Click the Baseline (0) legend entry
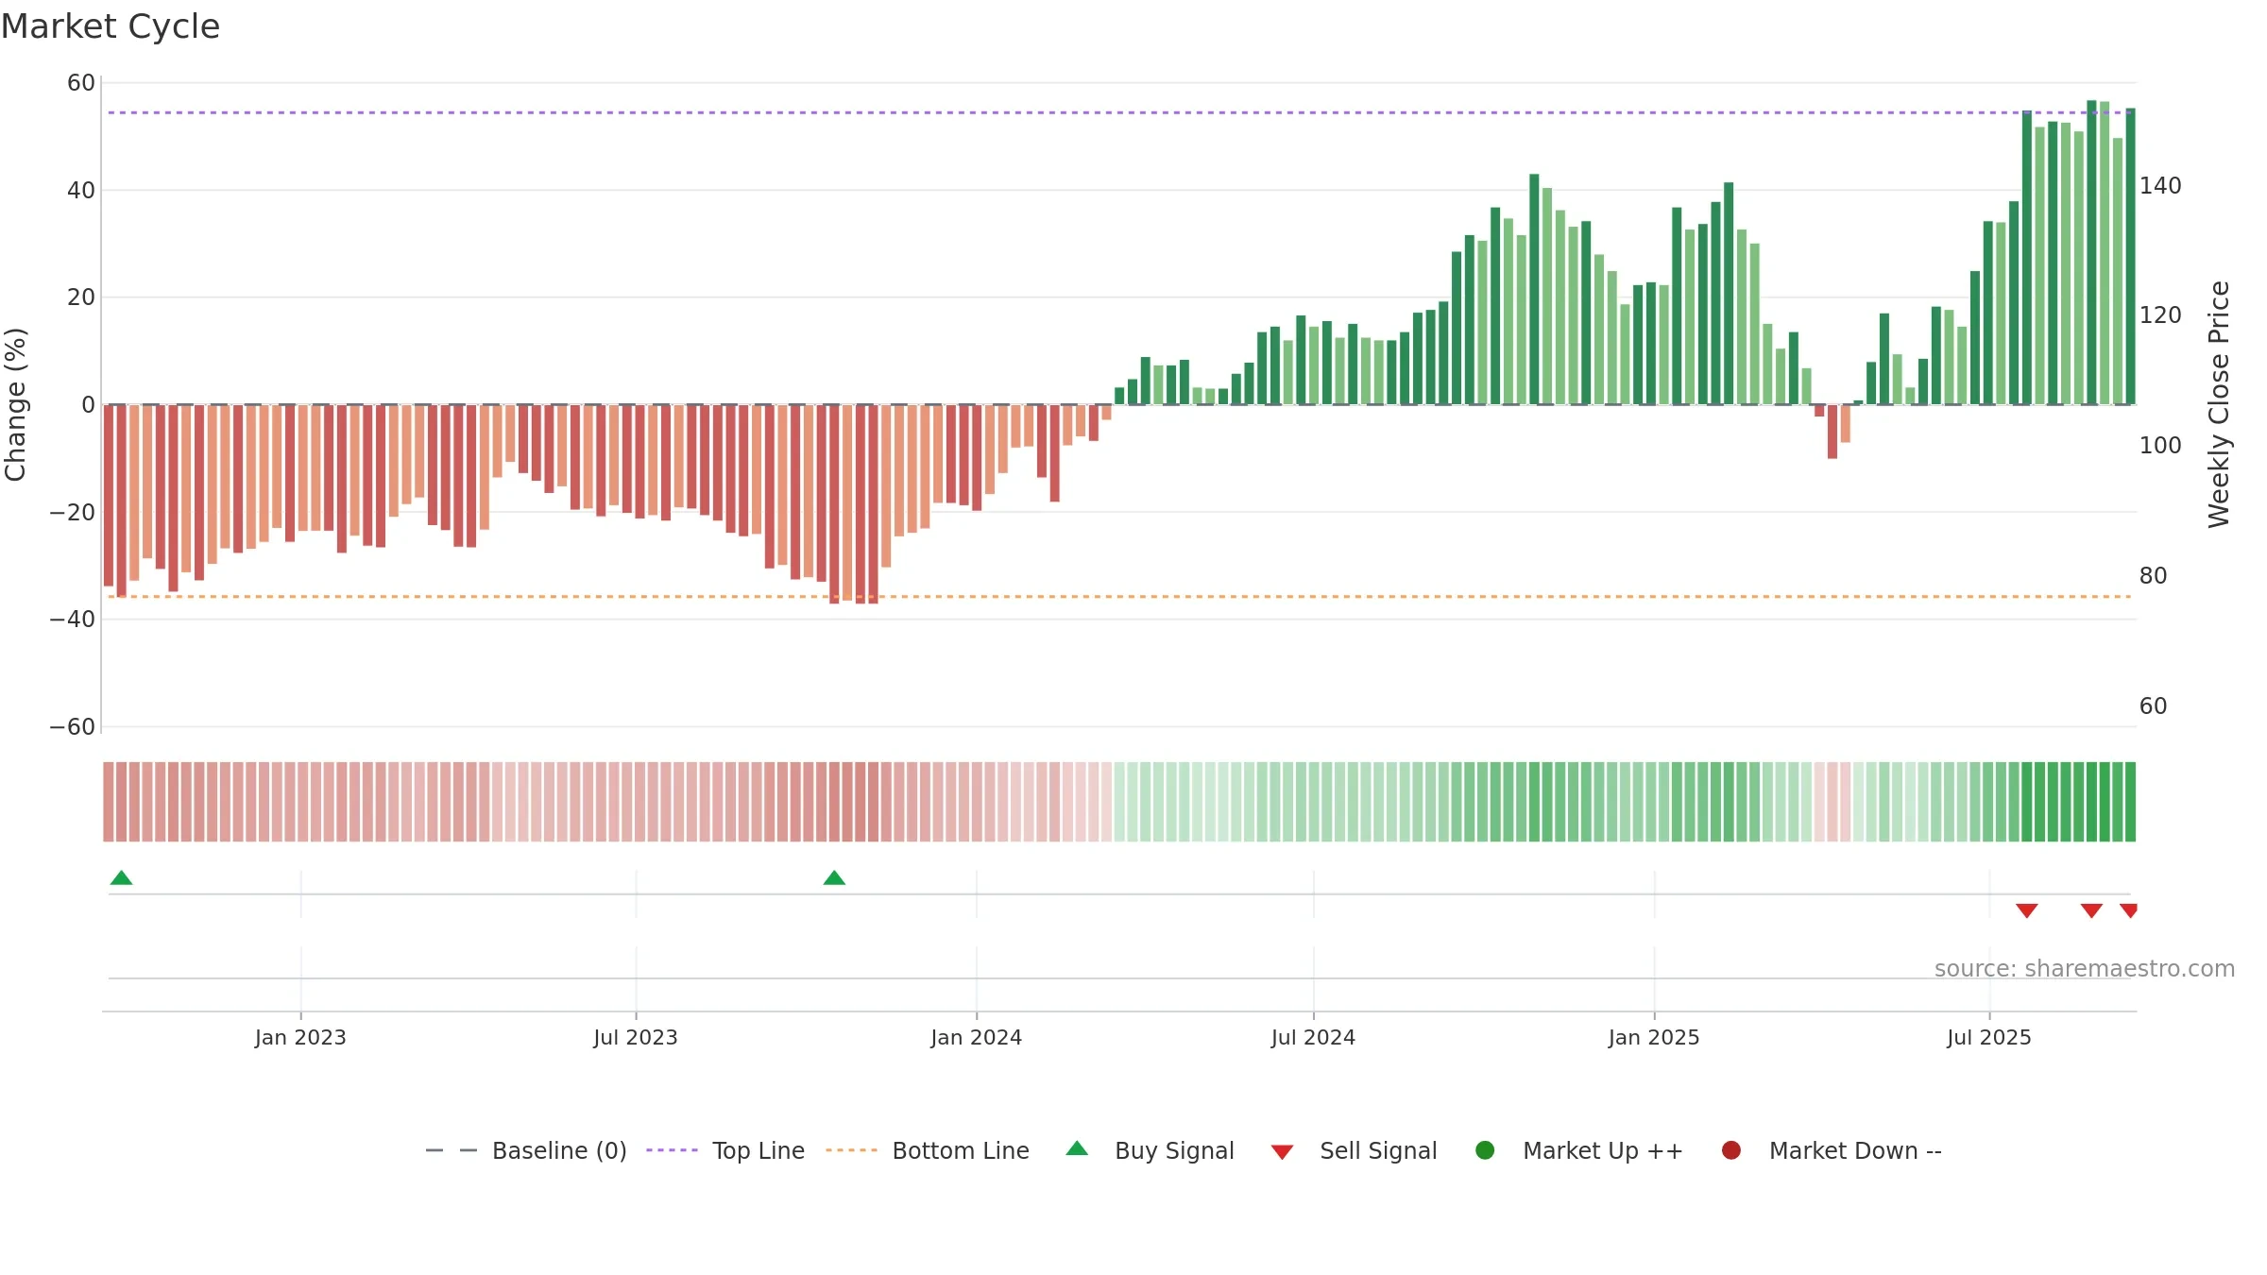Image resolution: width=2267 pixels, height=1275 pixels. [526, 1150]
